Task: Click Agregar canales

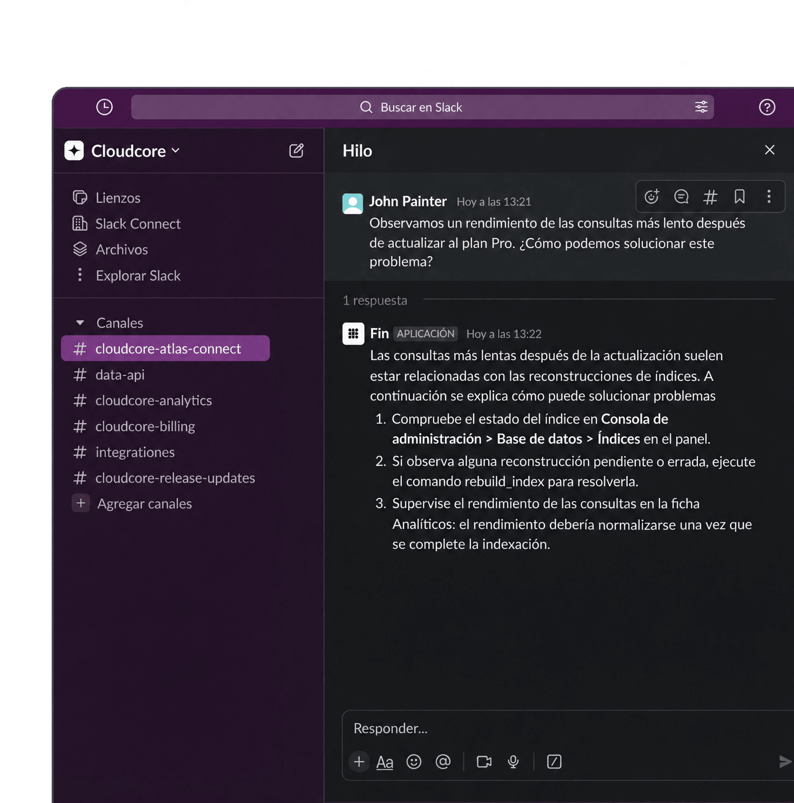Action: (132, 504)
